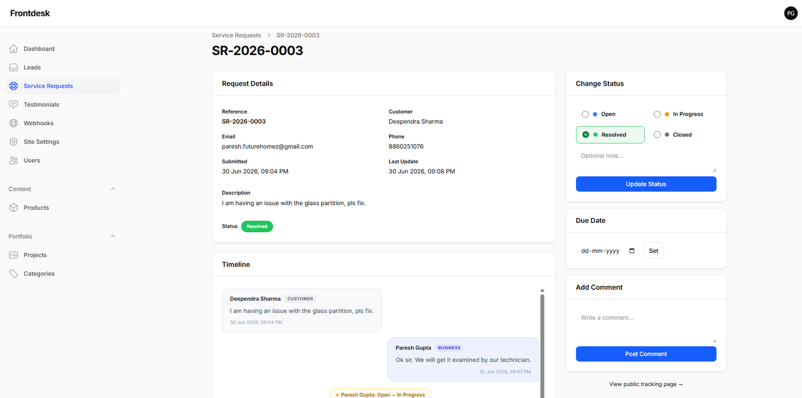The image size is (802, 398).
Task: Open the due date calendar picker icon
Action: point(632,251)
